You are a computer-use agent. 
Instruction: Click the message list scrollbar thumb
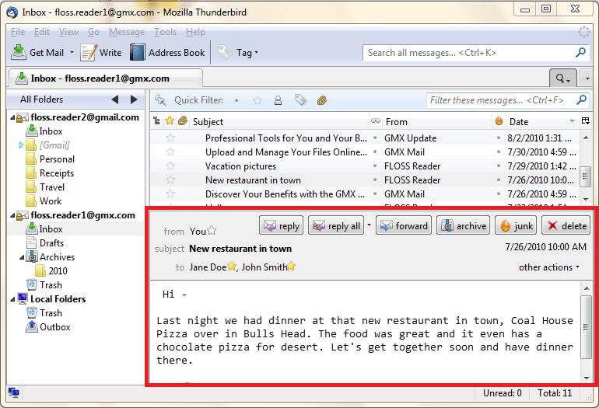(585, 177)
